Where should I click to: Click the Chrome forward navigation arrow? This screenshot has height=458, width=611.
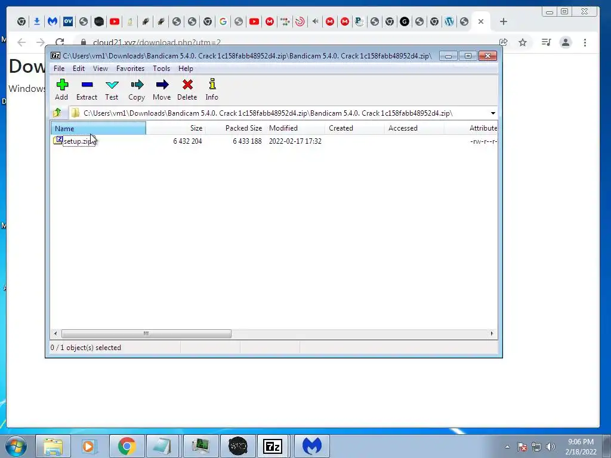[x=41, y=42]
